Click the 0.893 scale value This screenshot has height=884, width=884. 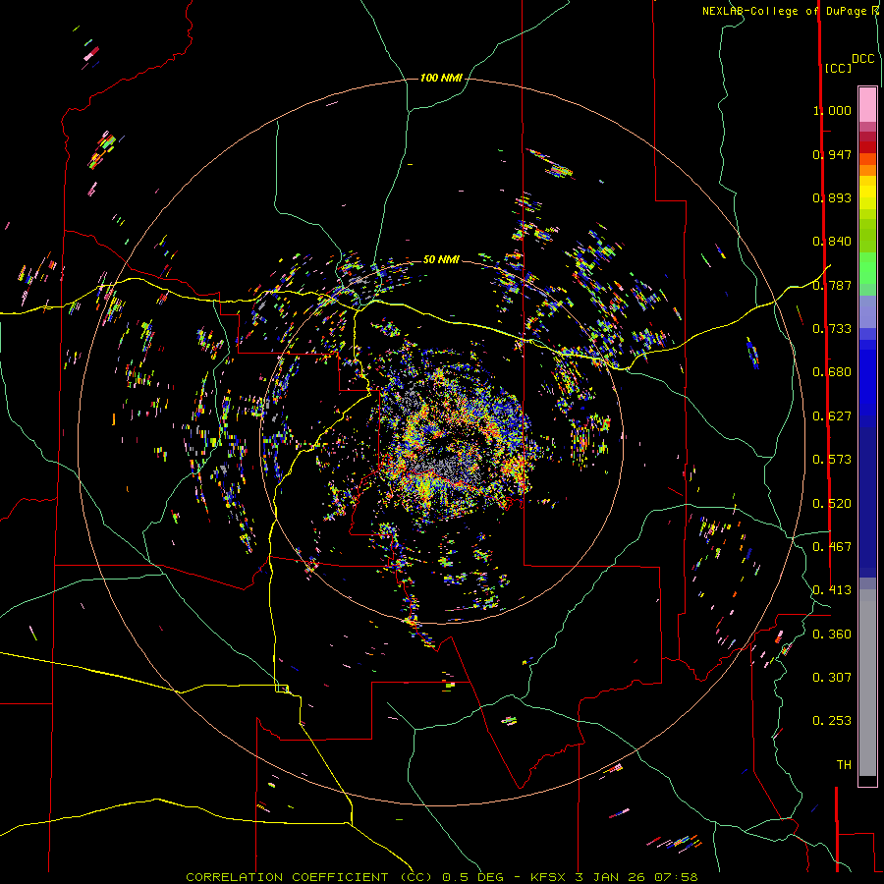(x=832, y=197)
